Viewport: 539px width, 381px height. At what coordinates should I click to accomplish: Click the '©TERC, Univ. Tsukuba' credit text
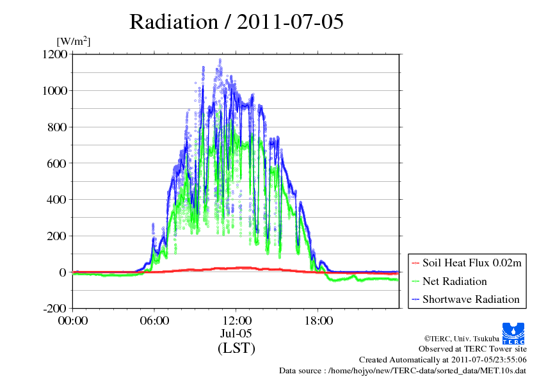click(462, 339)
